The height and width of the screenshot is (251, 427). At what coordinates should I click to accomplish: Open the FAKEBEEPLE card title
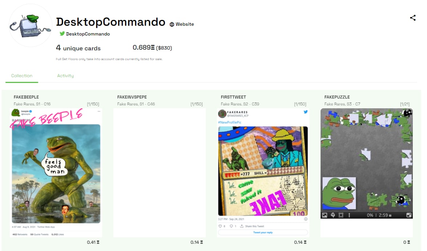click(x=26, y=97)
